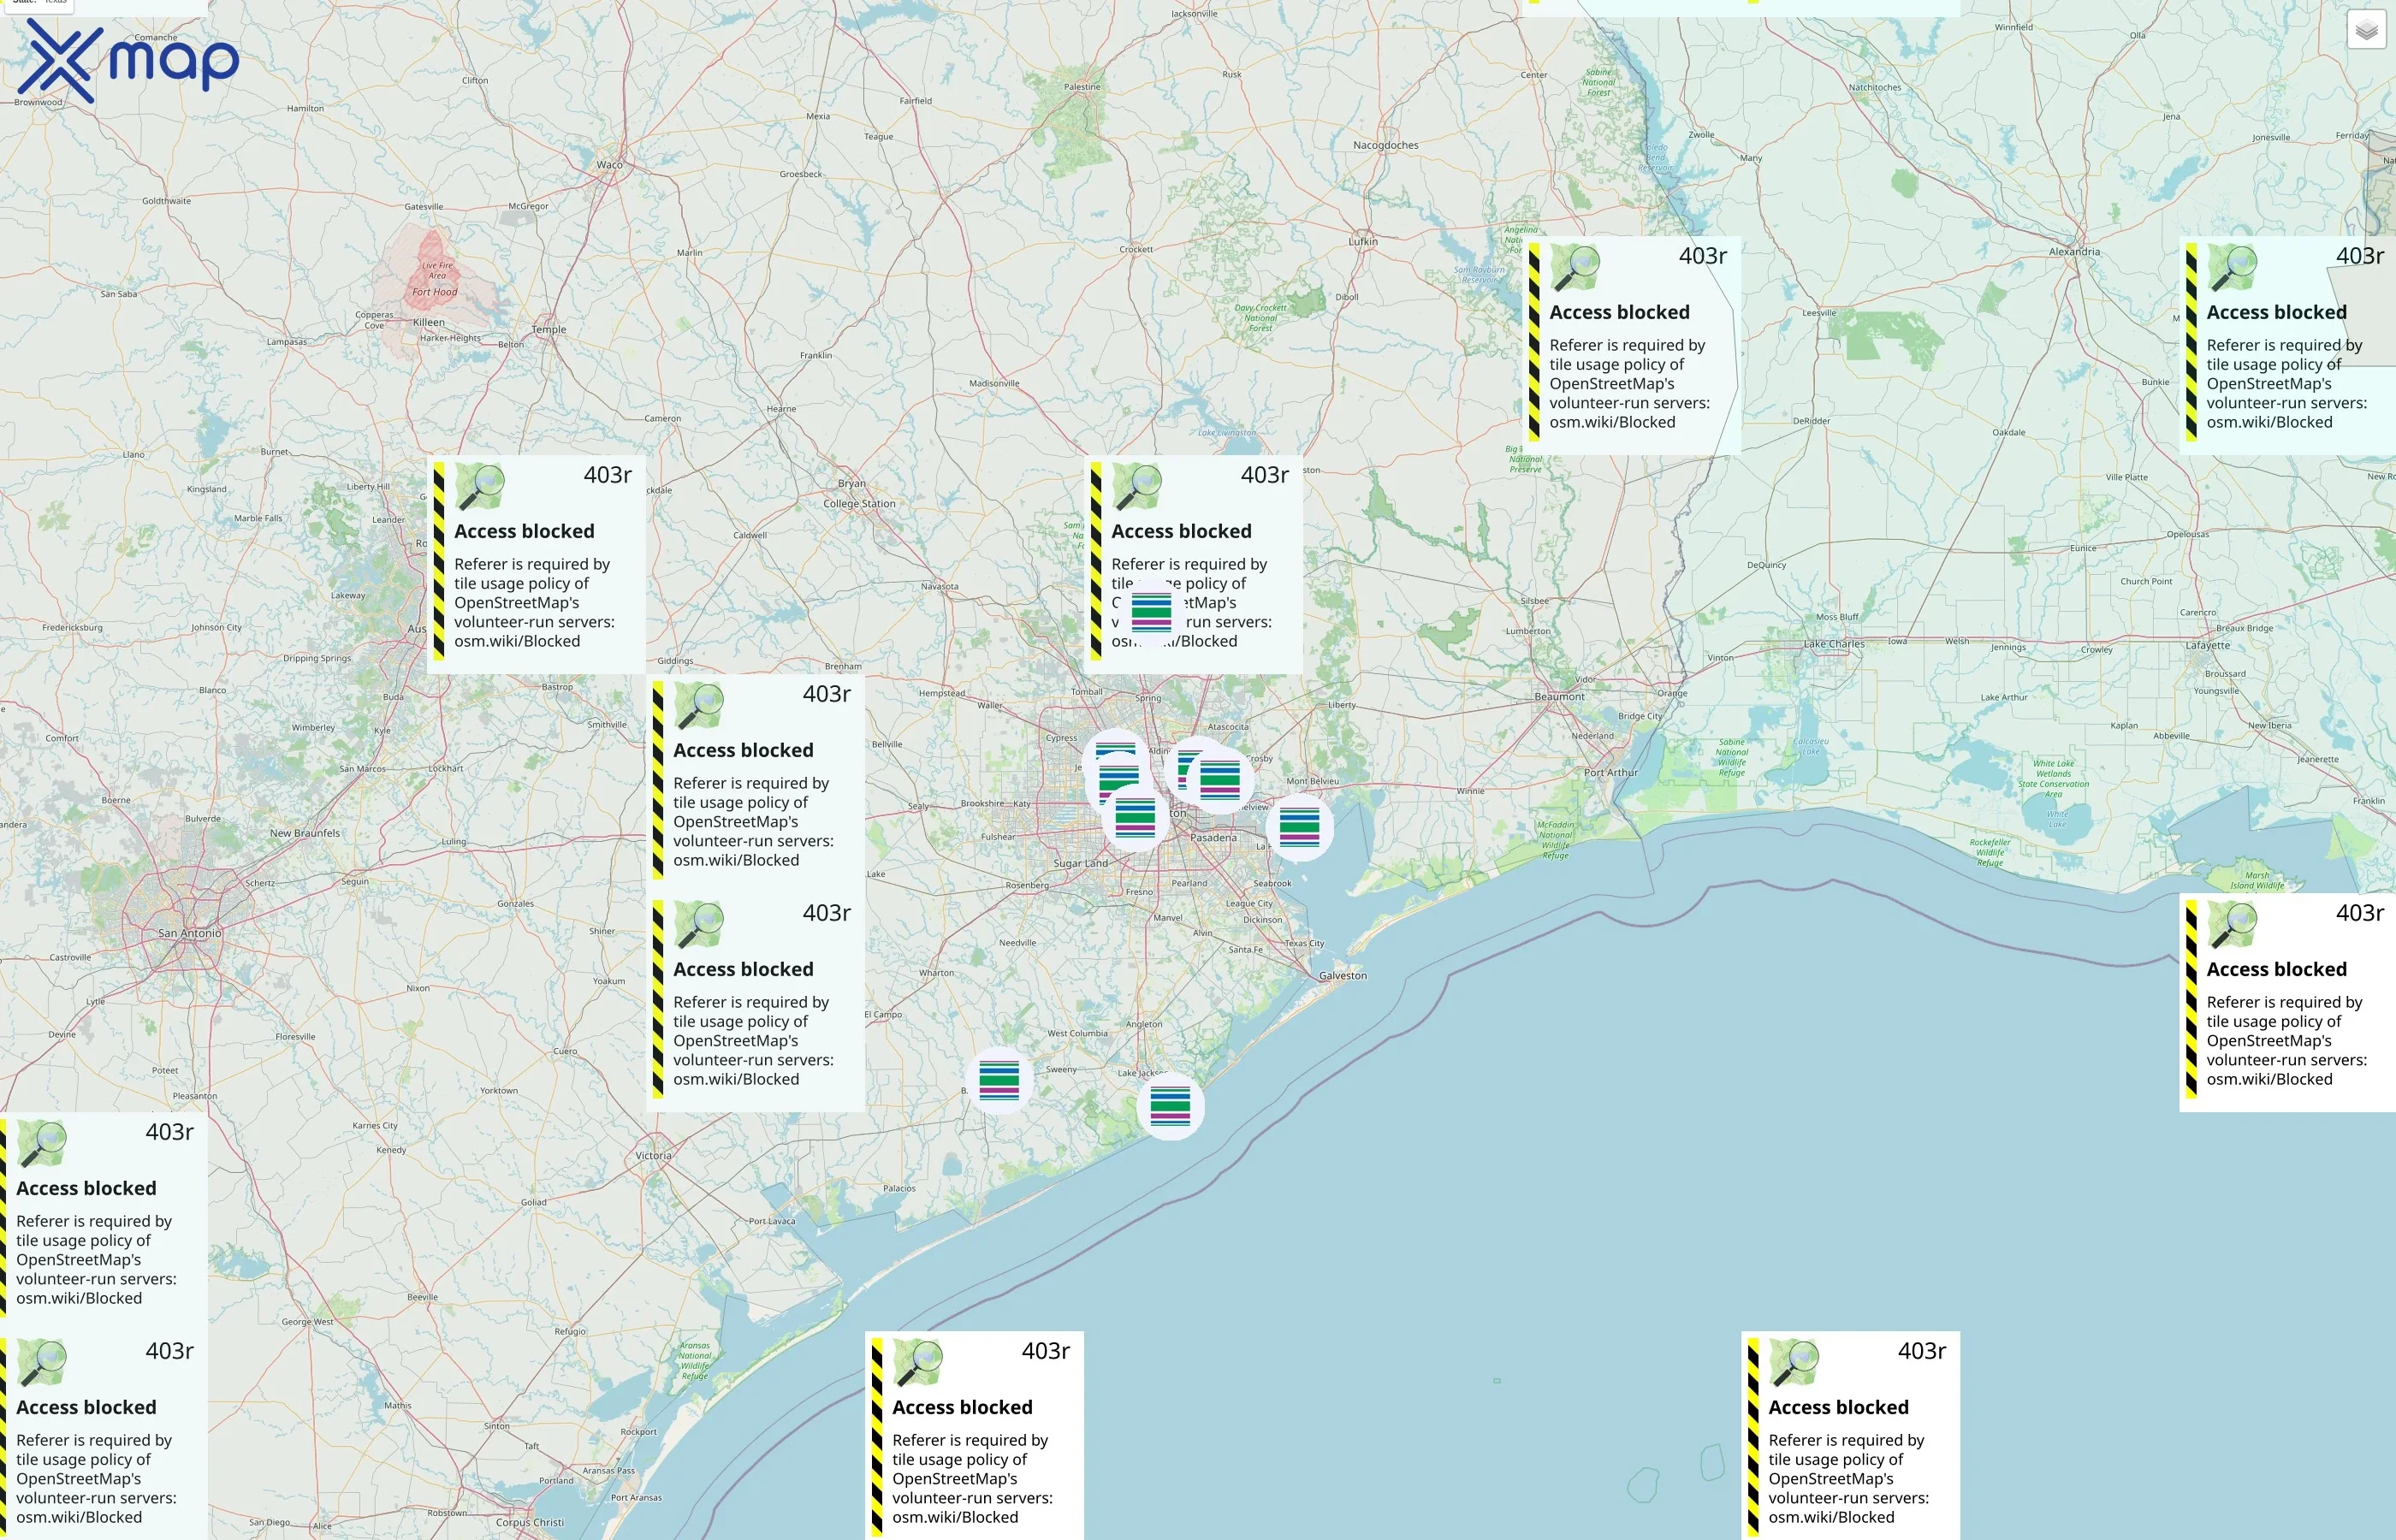Click the Fort Hood area label
The image size is (2396, 1540).
[x=435, y=292]
